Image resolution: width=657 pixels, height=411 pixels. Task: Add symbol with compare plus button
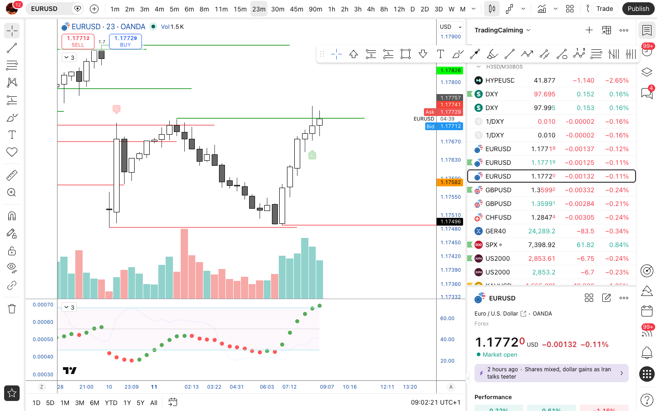(94, 9)
